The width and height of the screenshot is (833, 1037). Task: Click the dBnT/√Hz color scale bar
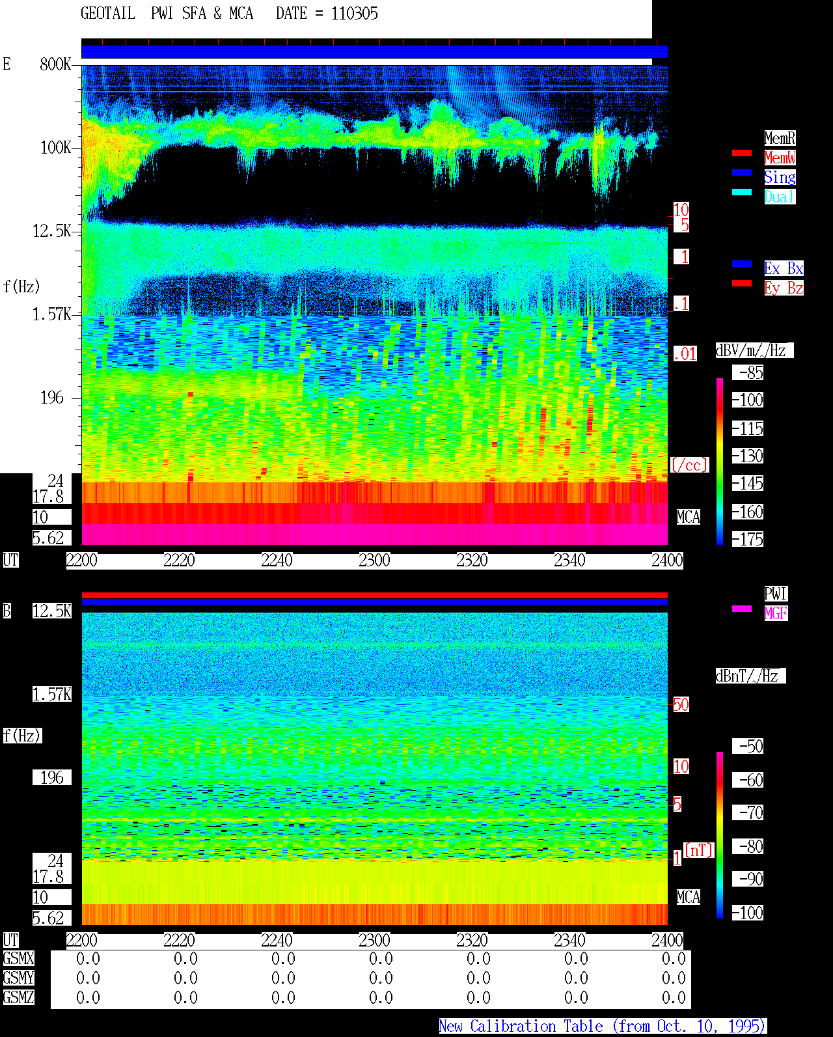[720, 835]
